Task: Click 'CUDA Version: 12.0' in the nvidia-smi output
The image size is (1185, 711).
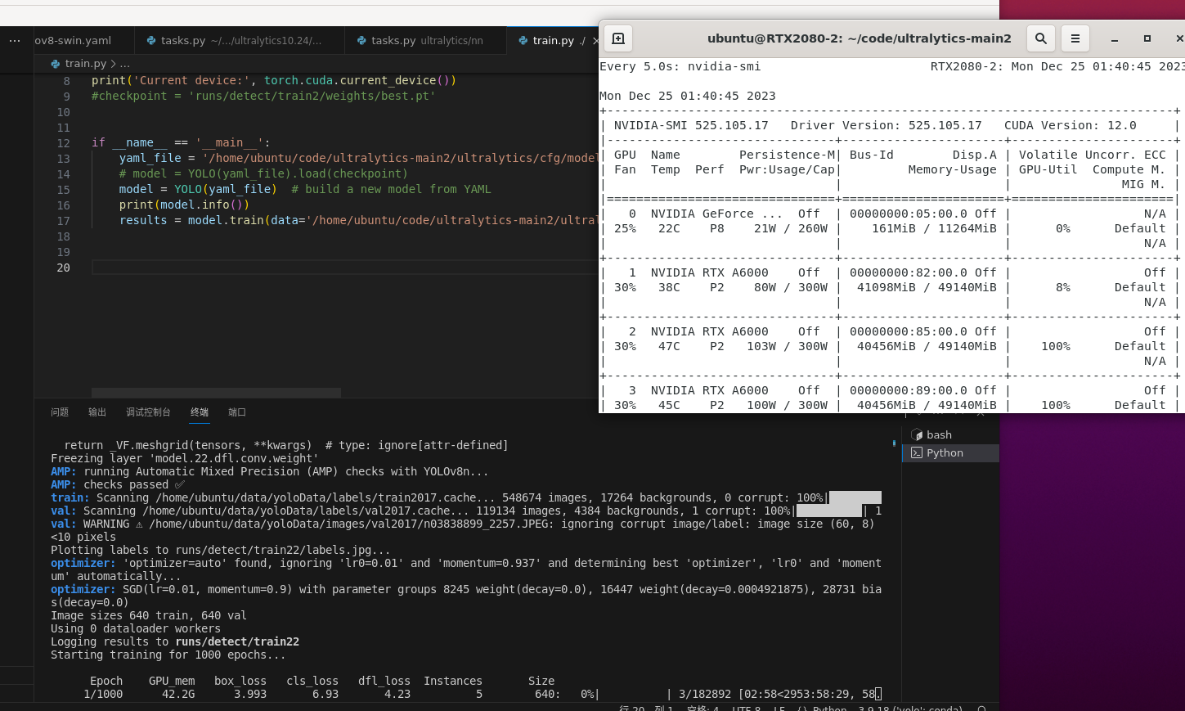Action: 1071,125
